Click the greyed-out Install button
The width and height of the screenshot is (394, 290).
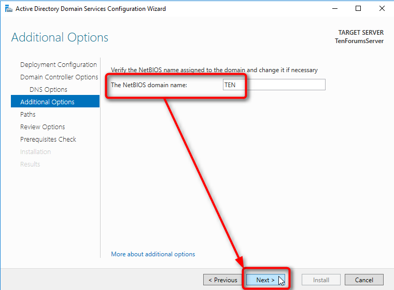click(x=321, y=280)
